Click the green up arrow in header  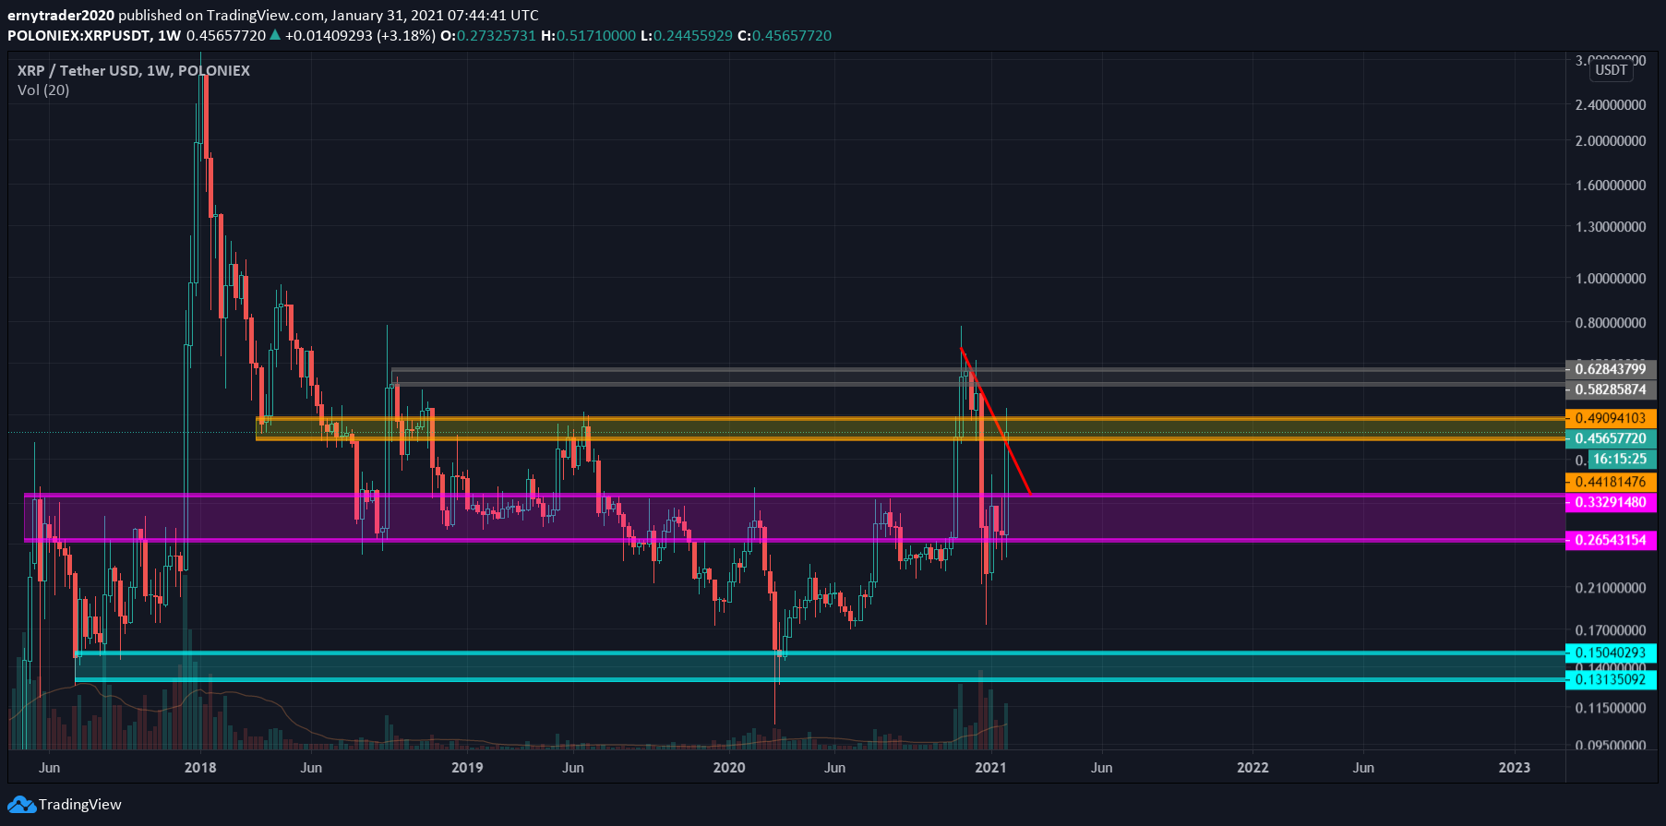tap(275, 35)
